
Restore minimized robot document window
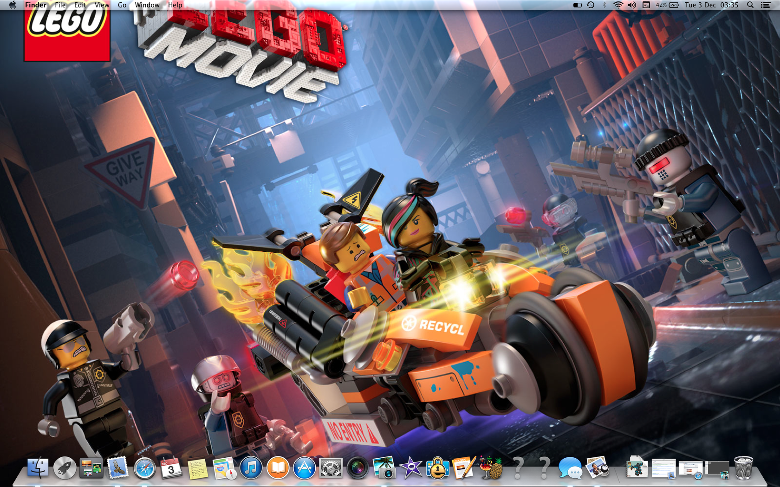637,468
